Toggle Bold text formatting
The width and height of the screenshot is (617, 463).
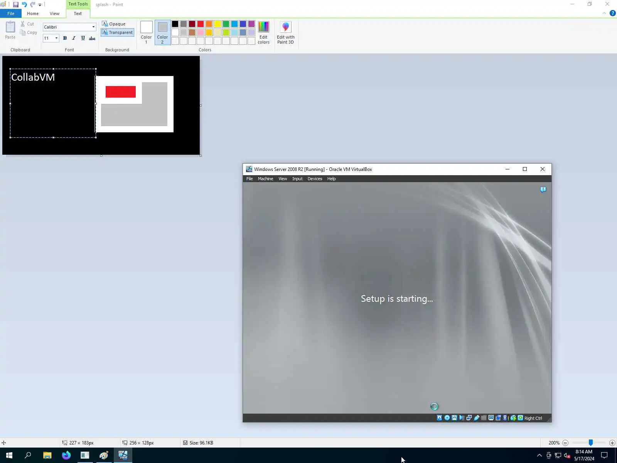pos(65,38)
